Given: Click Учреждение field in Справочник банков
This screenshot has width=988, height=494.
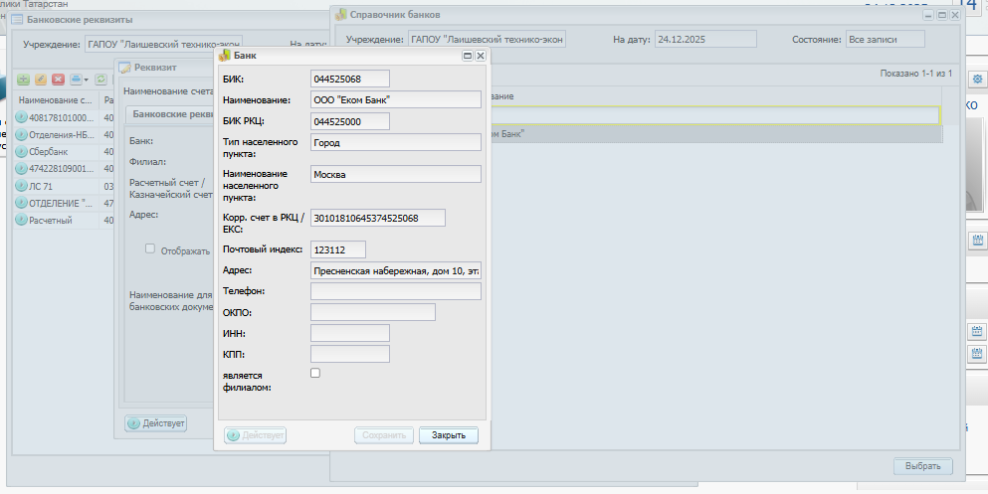Looking at the screenshot, I should click(x=488, y=39).
